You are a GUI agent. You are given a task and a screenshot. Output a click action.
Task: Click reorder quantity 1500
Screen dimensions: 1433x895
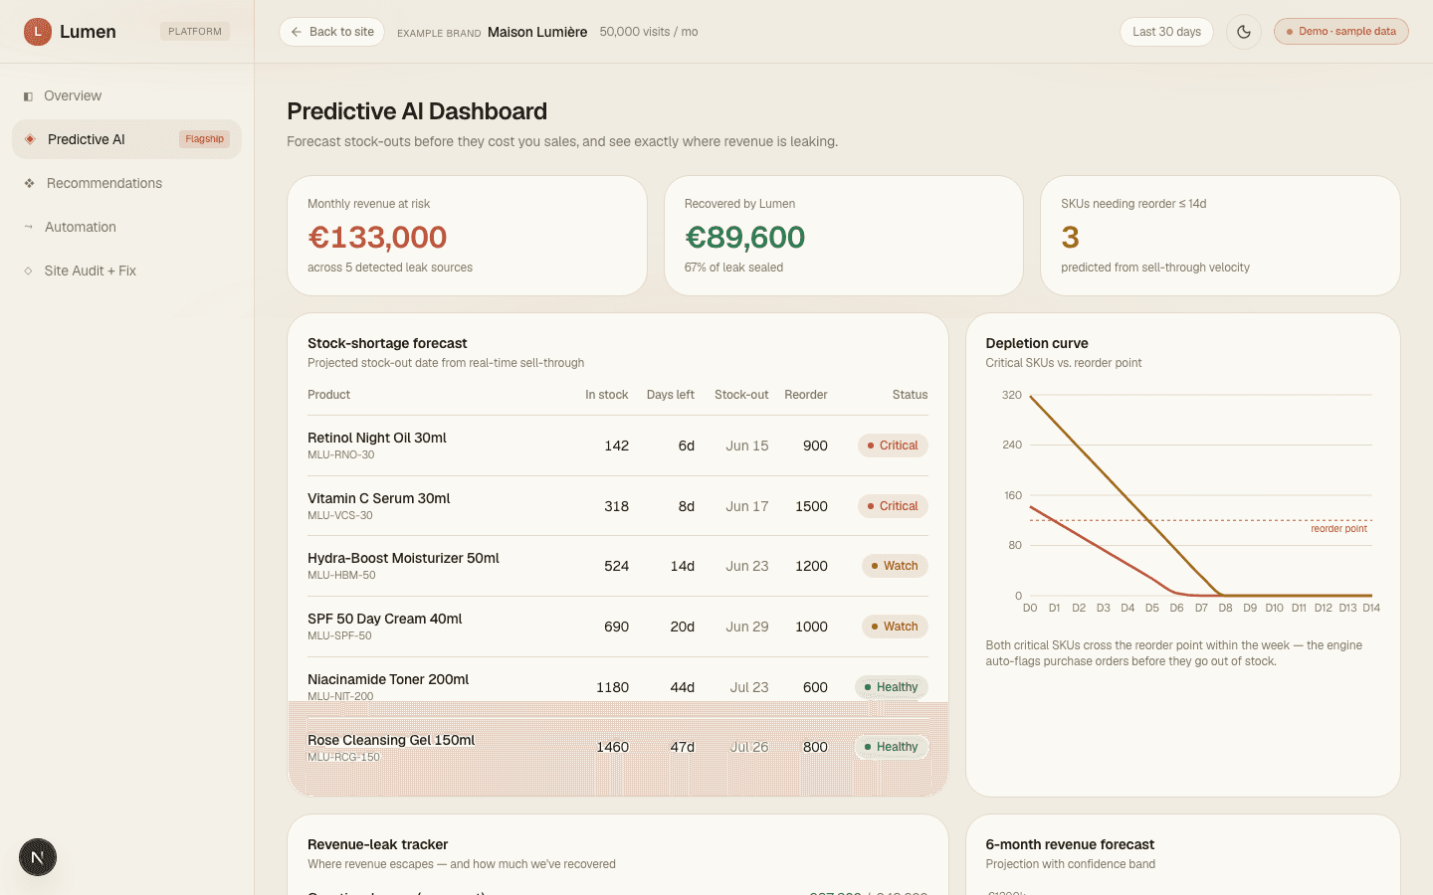coord(811,506)
